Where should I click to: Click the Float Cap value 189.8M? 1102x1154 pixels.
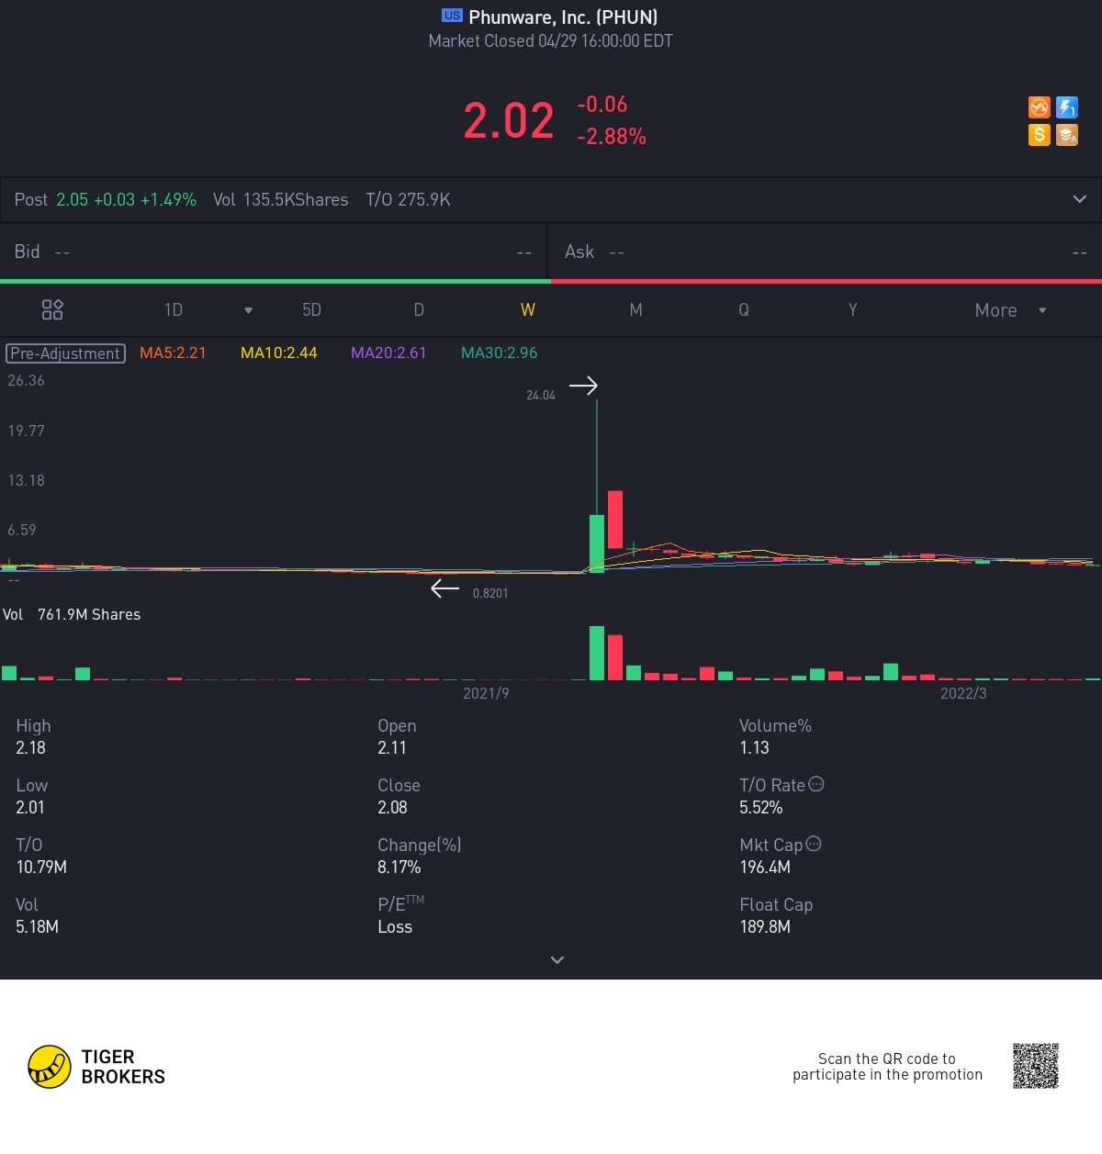pos(765,926)
